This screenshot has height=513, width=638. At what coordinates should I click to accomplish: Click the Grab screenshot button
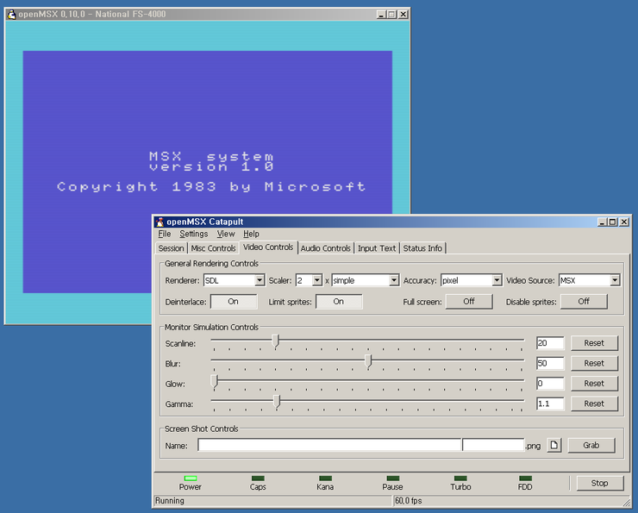(x=591, y=445)
